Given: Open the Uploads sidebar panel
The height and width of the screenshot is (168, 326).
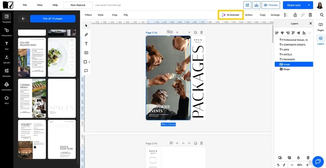Looking at the screenshot, I should click(7, 59).
